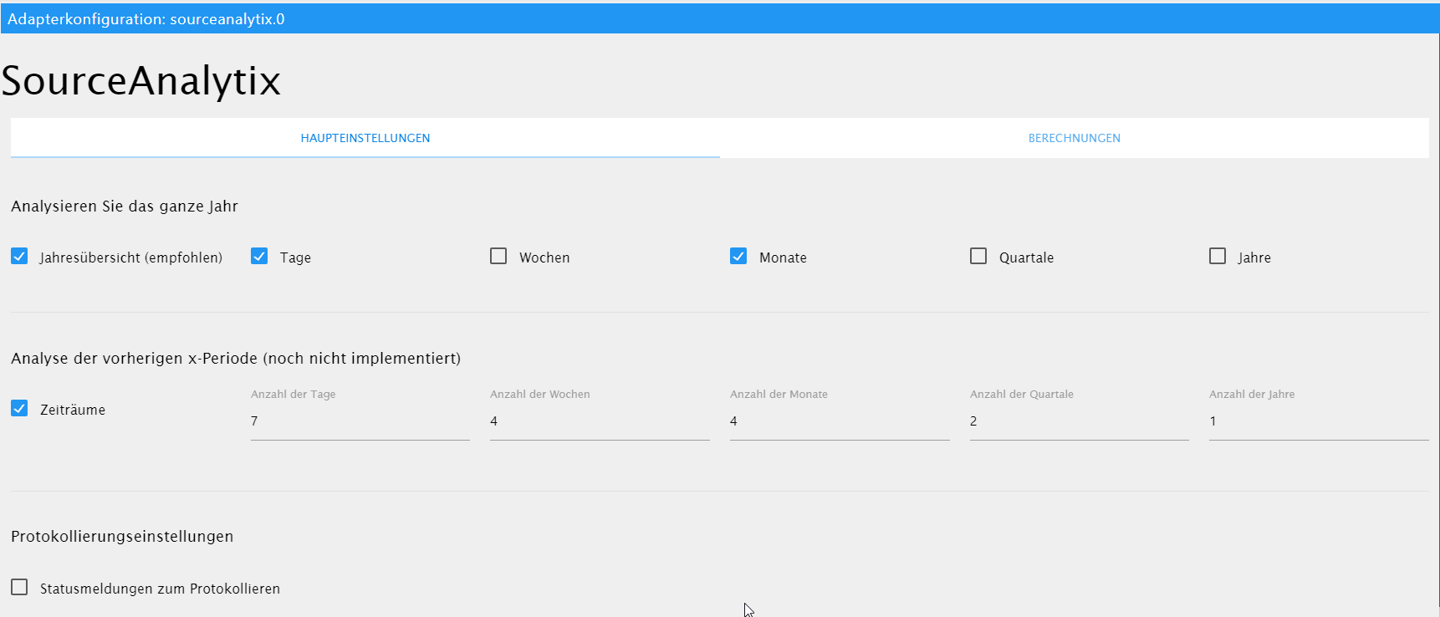Screen dimensions: 1440x617
Task: Uncheck Jahresübersicht (empfohlen) checkbox
Action: (x=19, y=256)
